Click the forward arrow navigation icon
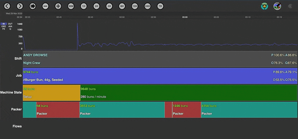Screen dimensions: 298x139 pyautogui.click(x=20, y=6)
